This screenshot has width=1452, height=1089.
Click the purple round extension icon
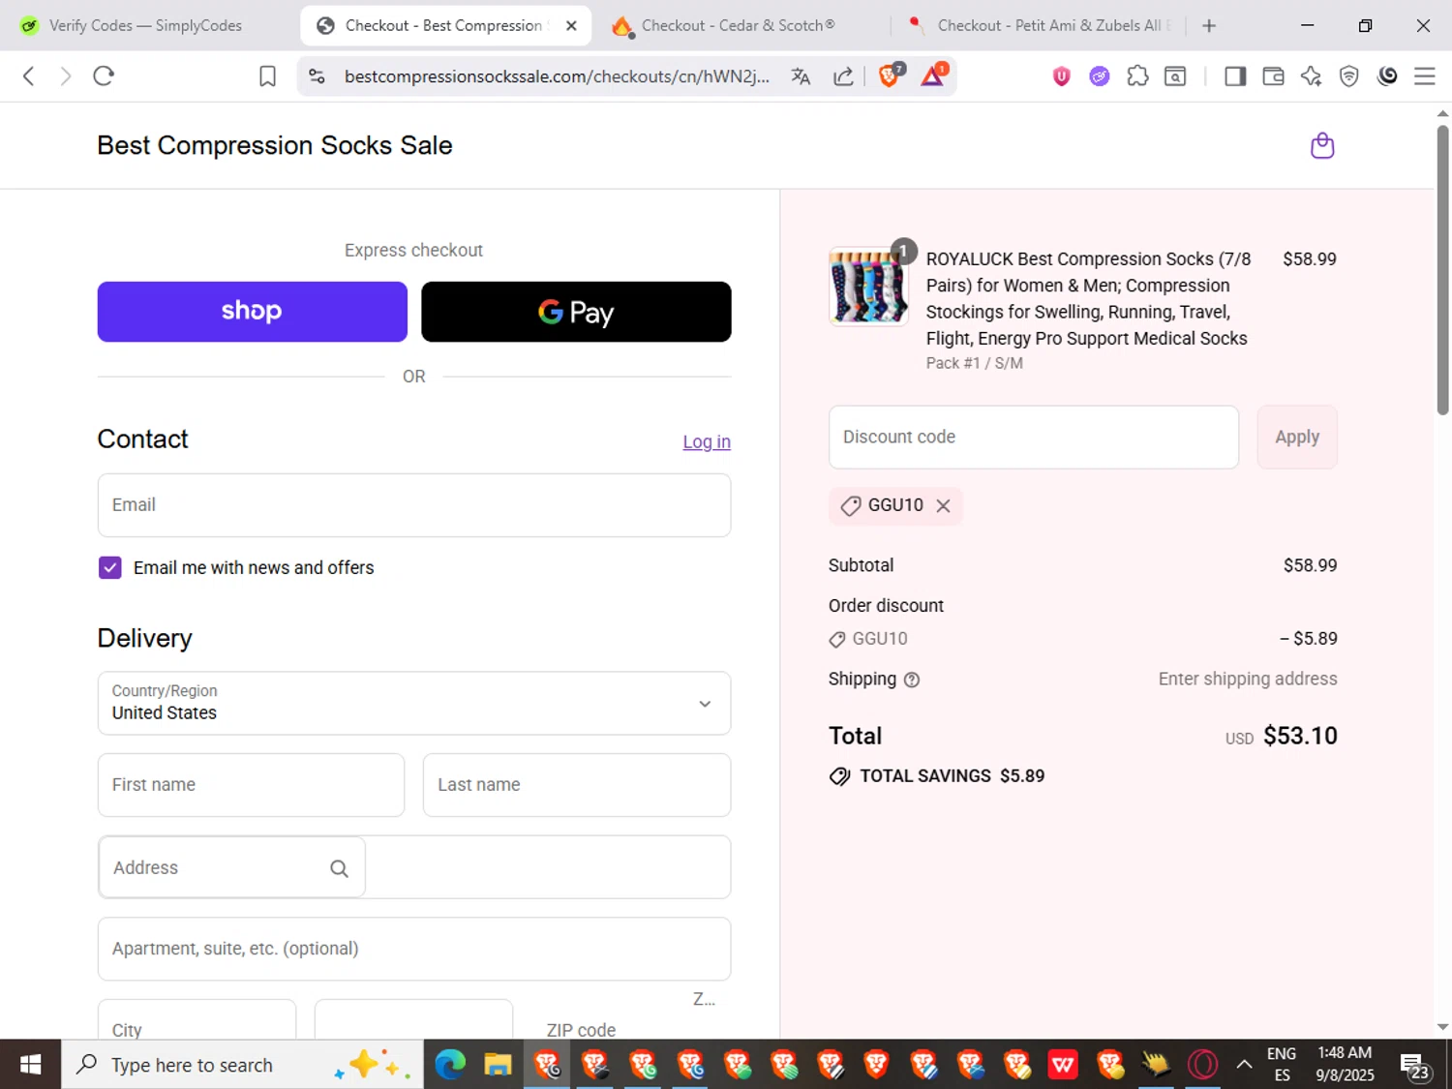pyautogui.click(x=1099, y=76)
